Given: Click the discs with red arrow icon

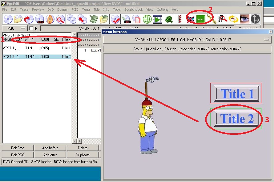Looking at the screenshot, I should click(x=82, y=19).
